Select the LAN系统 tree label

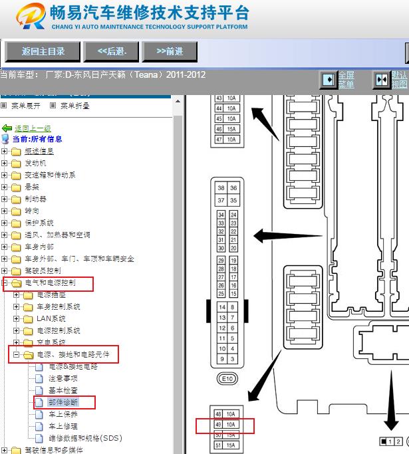(51, 318)
